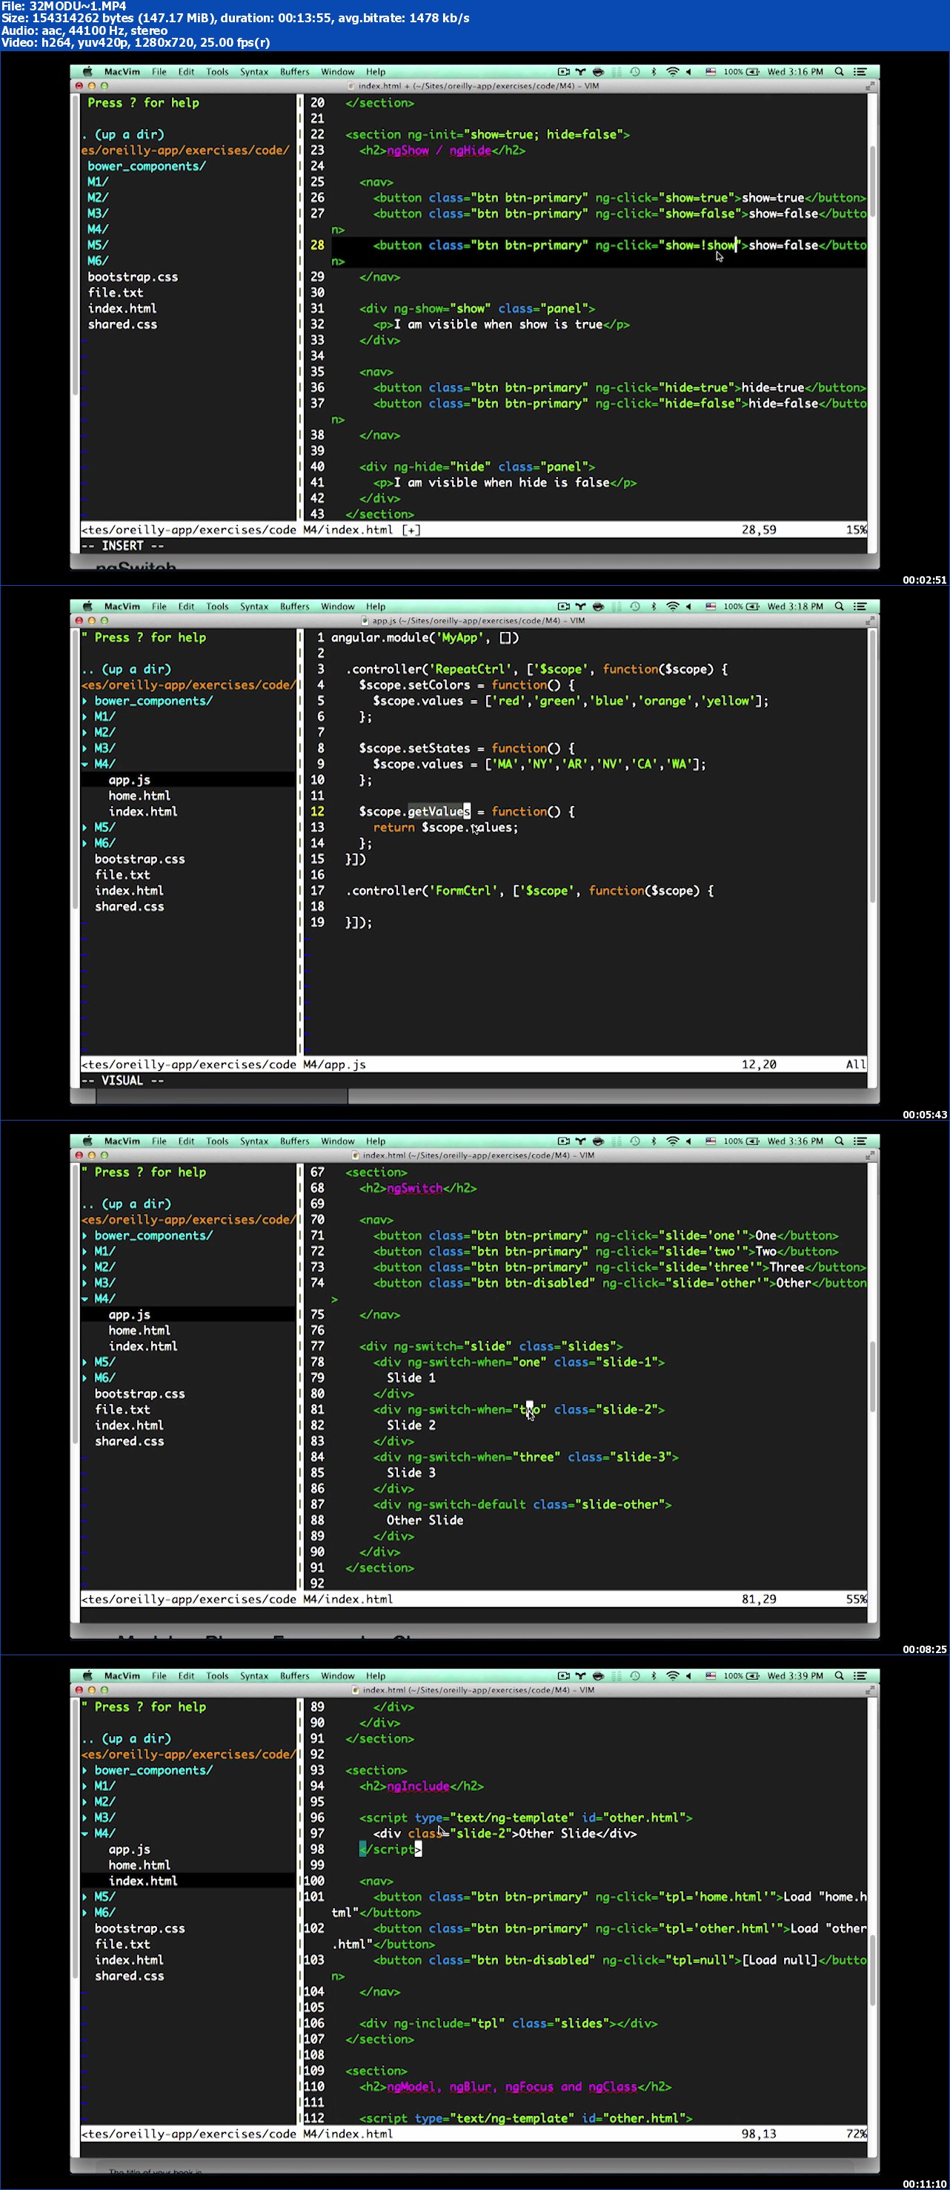Click the ngInclude heading on line 94
This screenshot has width=950, height=2190.
(x=418, y=1786)
